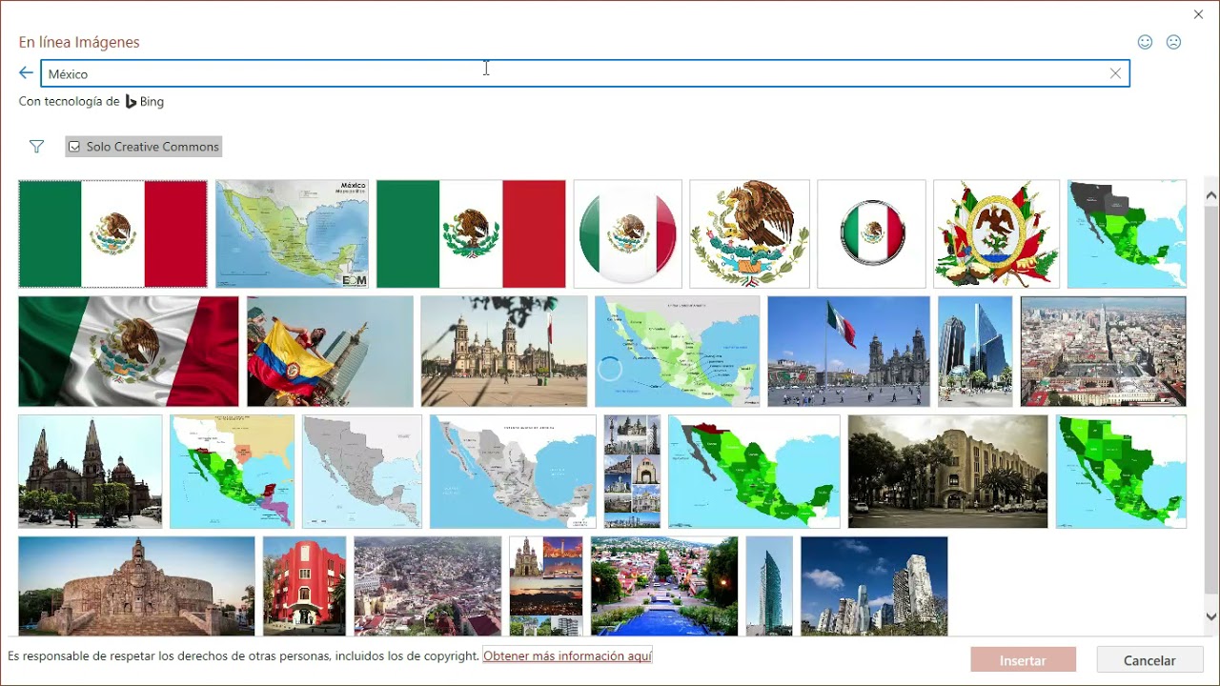Send positive feedback with smiley face
This screenshot has height=686, width=1220.
[1146, 42]
